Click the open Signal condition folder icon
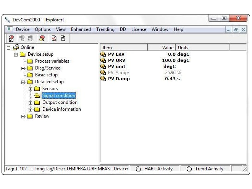The height and width of the screenshot is (189, 252). (37, 95)
